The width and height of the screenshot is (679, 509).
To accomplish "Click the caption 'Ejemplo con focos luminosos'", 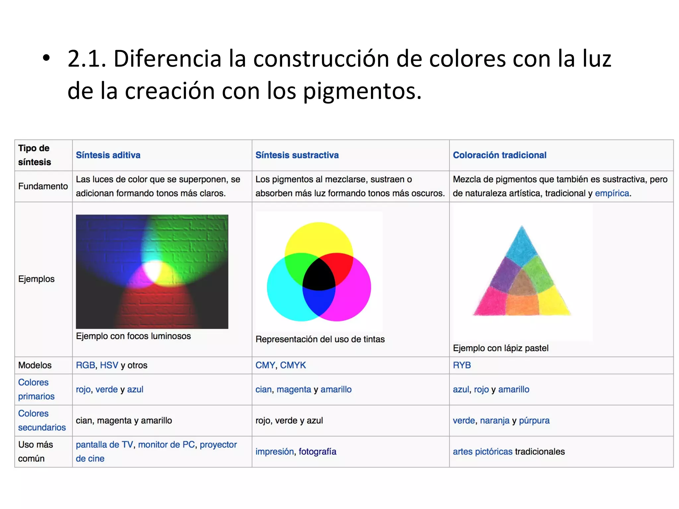I will [133, 336].
